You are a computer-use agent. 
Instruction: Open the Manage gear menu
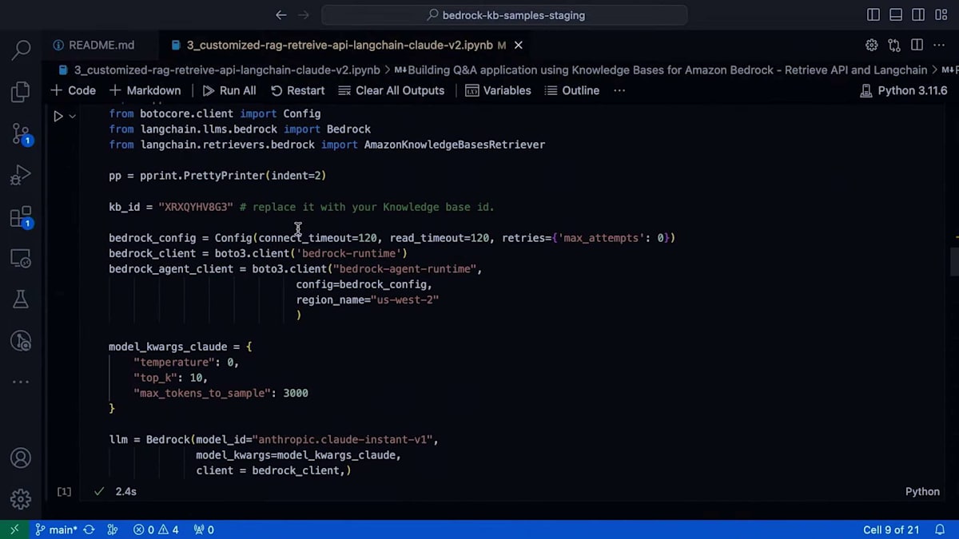21,499
